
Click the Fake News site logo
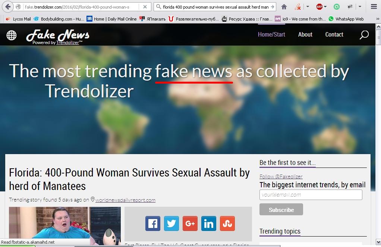tap(58, 35)
